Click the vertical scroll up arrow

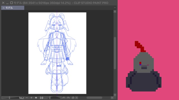115,12
